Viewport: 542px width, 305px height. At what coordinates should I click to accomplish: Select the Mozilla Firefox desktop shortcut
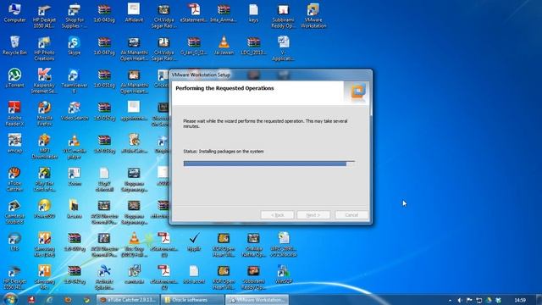tap(44, 114)
